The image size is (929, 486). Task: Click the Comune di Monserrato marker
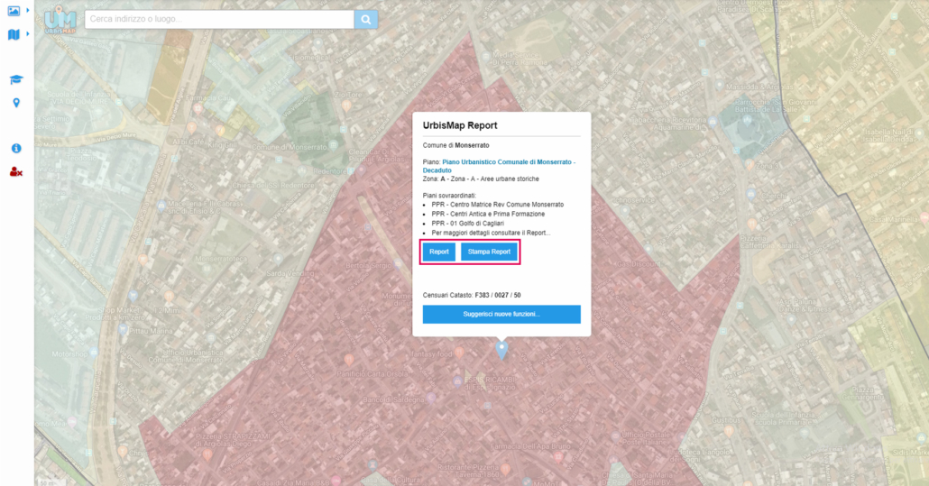334,146
